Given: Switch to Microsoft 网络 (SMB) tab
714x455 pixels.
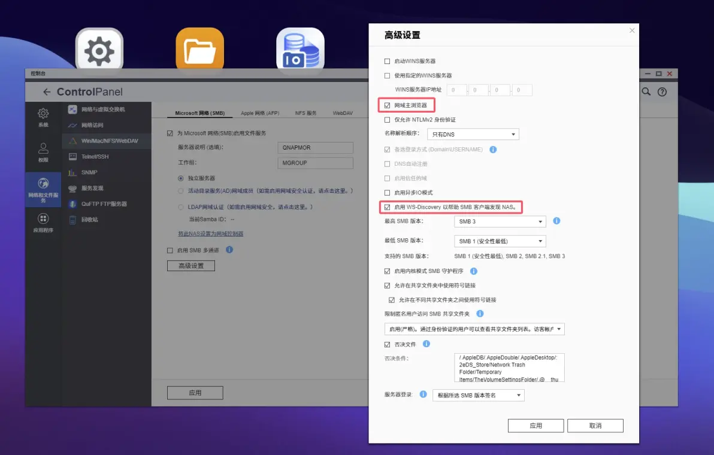Looking at the screenshot, I should [200, 113].
